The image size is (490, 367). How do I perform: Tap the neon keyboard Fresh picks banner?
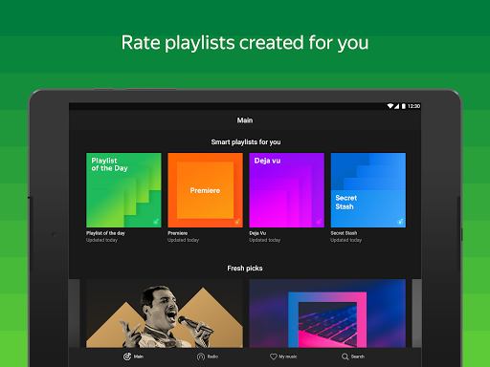pyautogui.click(x=327, y=313)
